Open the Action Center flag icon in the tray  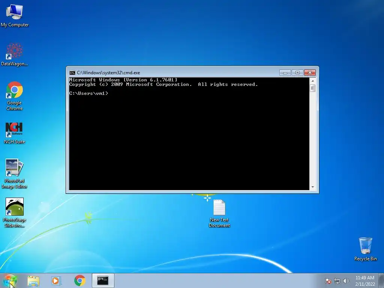(x=328, y=281)
